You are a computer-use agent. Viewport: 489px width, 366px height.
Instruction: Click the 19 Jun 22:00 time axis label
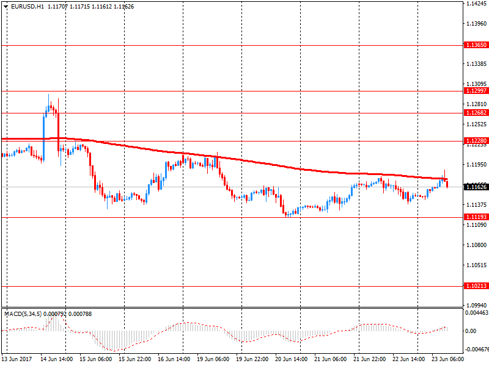click(x=252, y=359)
